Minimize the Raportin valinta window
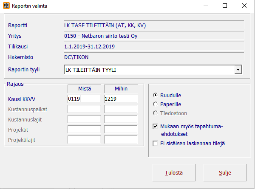 [x=206, y=6]
